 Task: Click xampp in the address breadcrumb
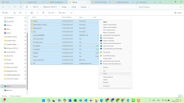(x=64, y=7)
